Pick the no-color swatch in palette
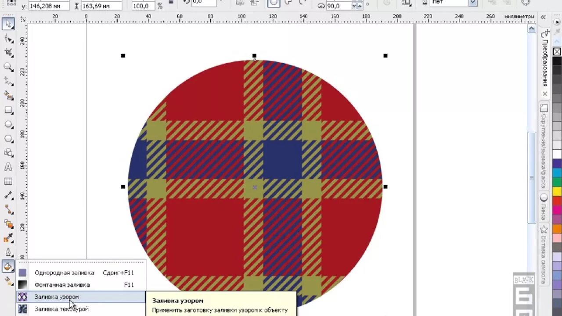This screenshot has width=562, height=316. (x=557, y=52)
